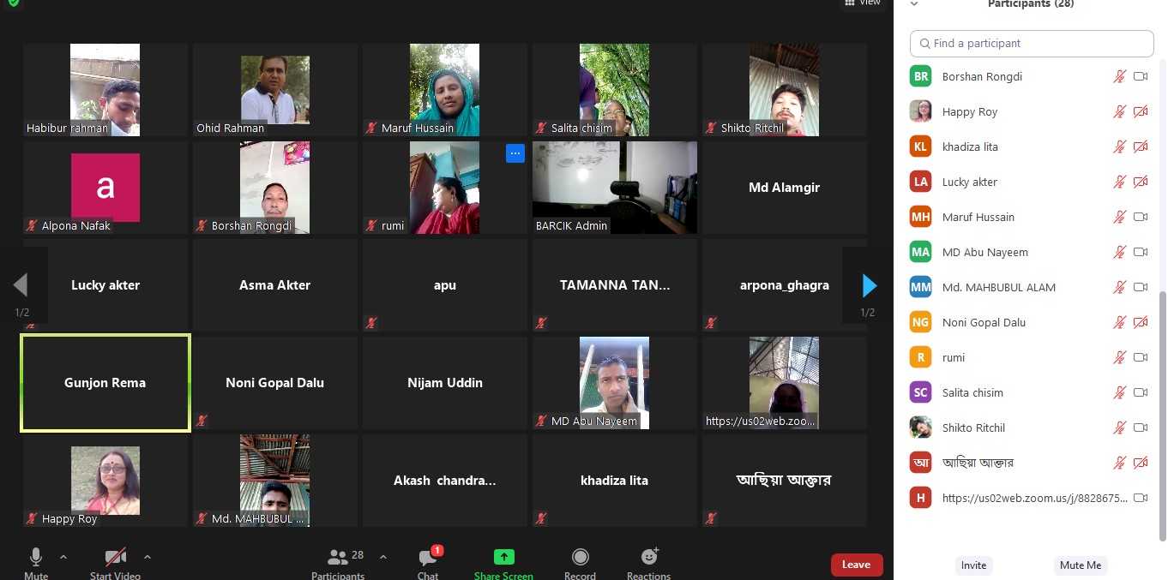Viewport: 1168px width, 580px height.
Task: Click Borshan Rongdi's BR avatar in the list
Action: (x=920, y=76)
